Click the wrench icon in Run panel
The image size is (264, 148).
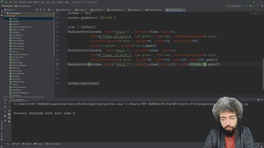pyautogui.click(x=5, y=107)
